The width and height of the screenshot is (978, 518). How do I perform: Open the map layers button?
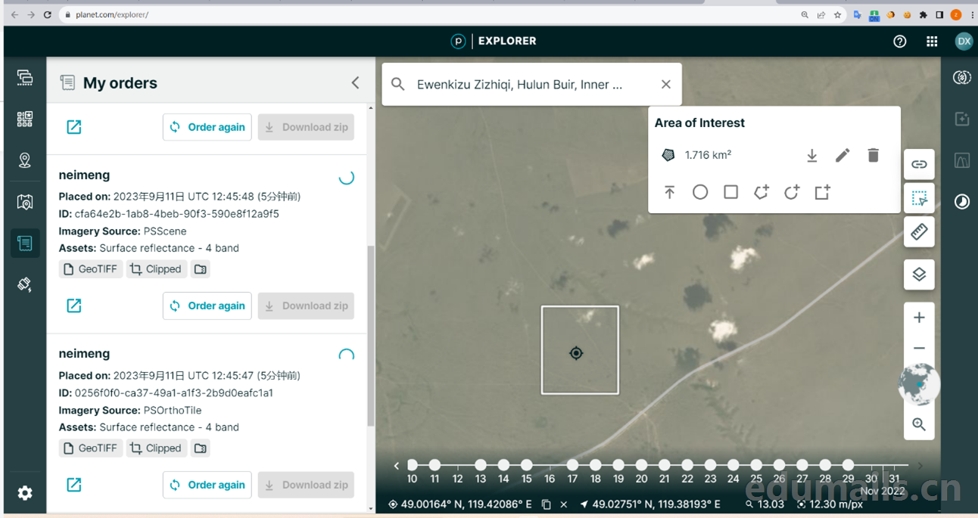[x=919, y=274]
